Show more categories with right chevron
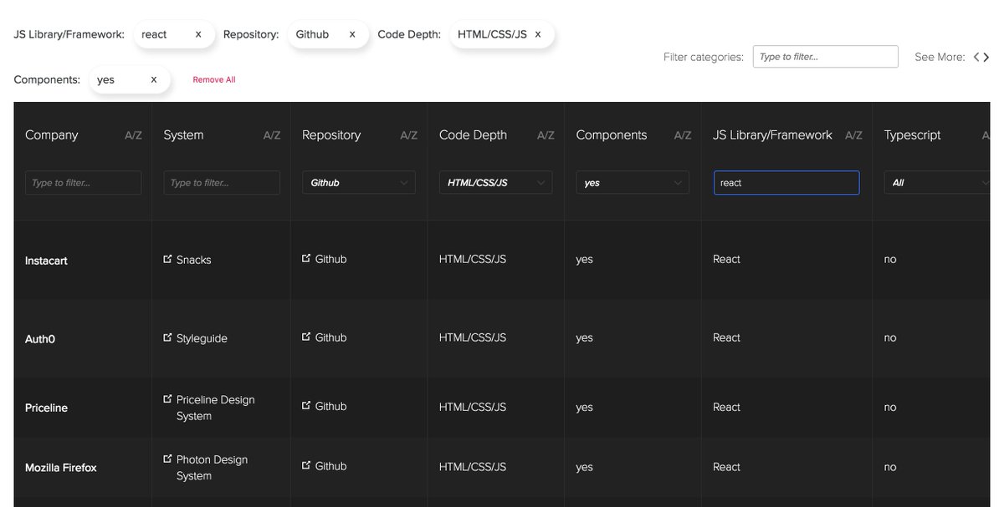Viewport: 1004px width, 507px height. click(x=986, y=58)
